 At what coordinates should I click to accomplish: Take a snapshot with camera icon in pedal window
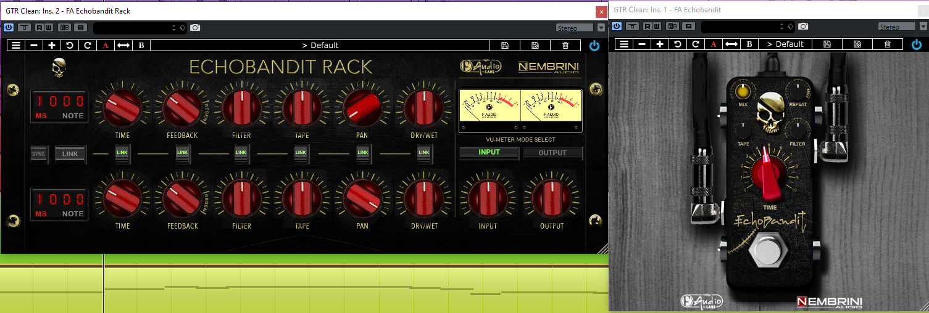[803, 26]
